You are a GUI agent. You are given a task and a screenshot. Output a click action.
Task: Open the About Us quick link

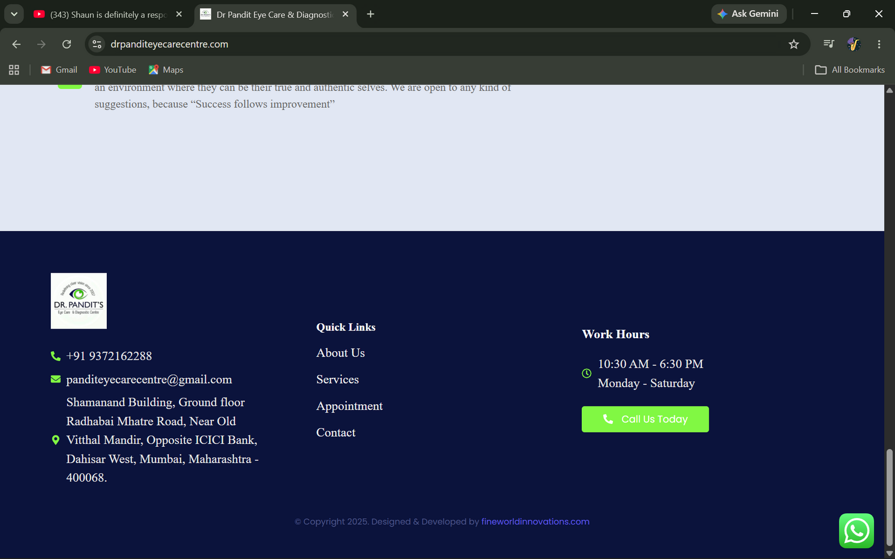pos(341,353)
